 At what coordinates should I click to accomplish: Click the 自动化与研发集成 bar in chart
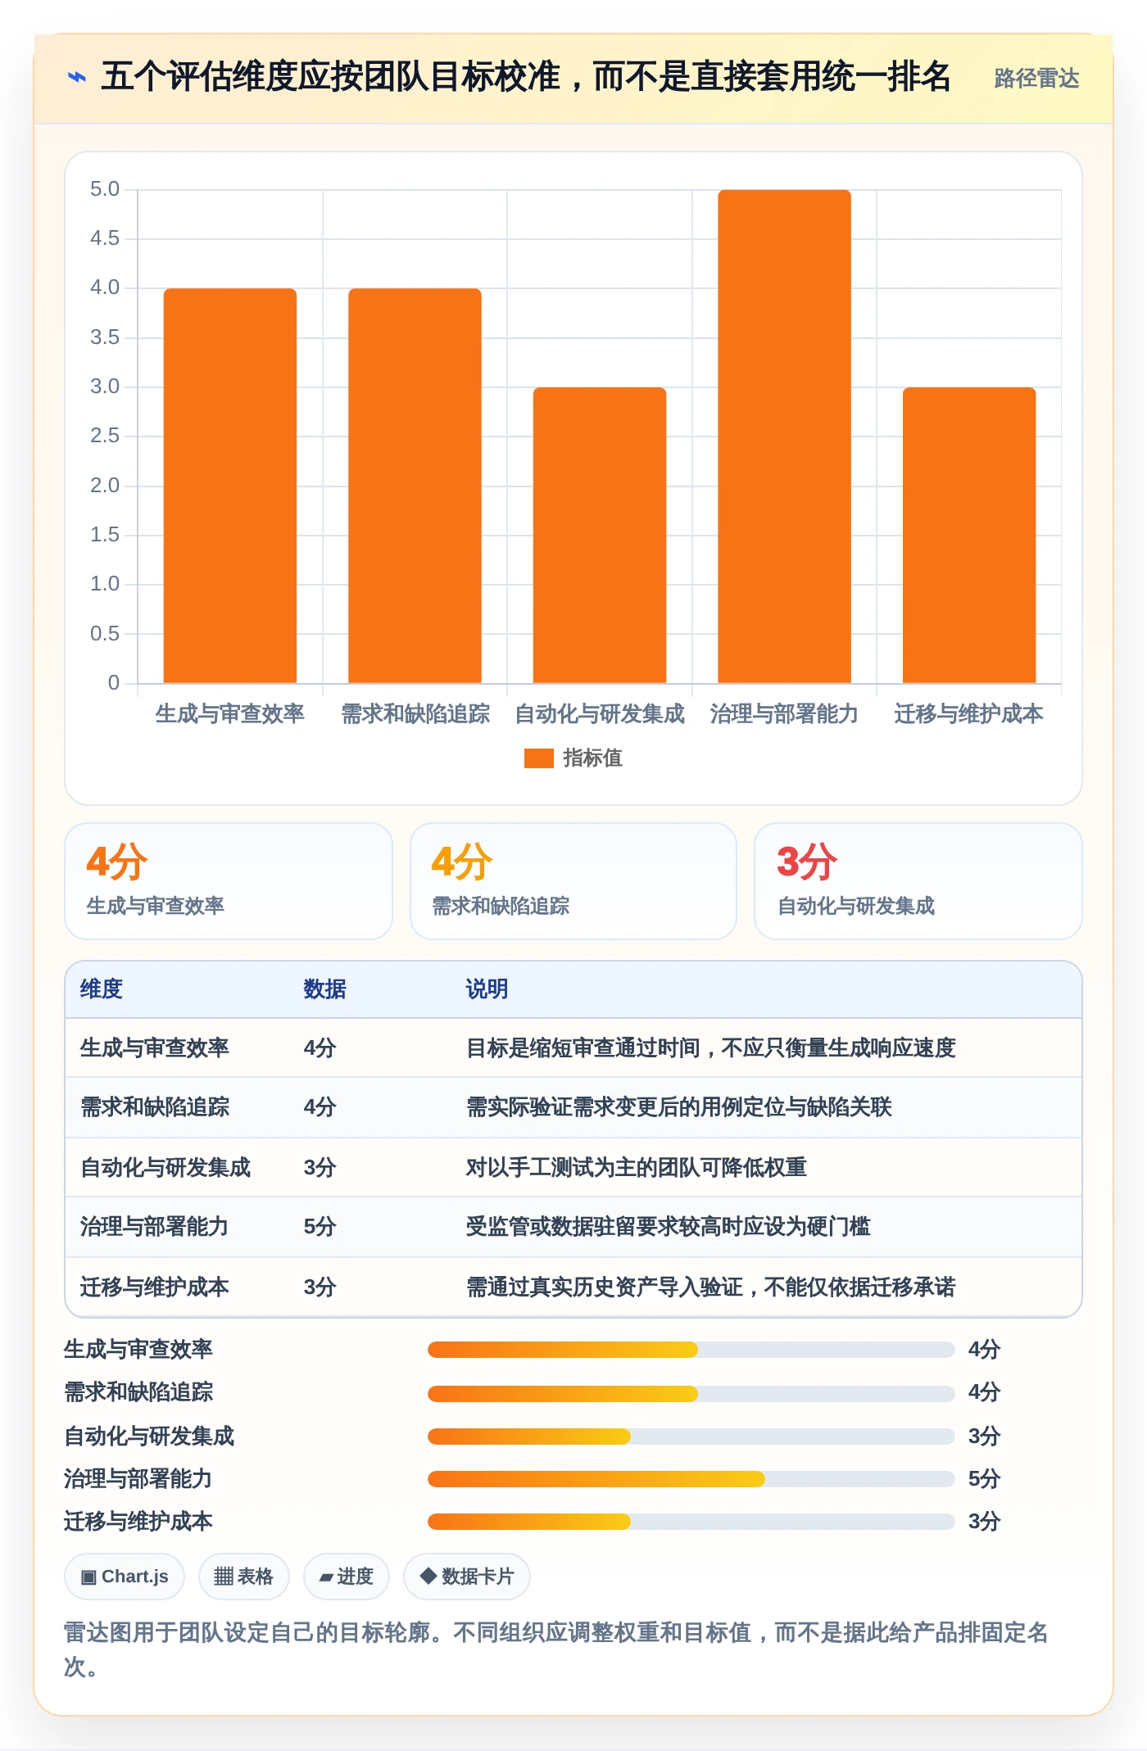pyautogui.click(x=600, y=535)
